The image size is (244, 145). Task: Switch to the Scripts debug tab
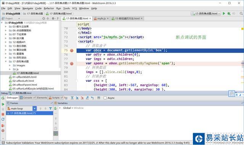[56, 97]
